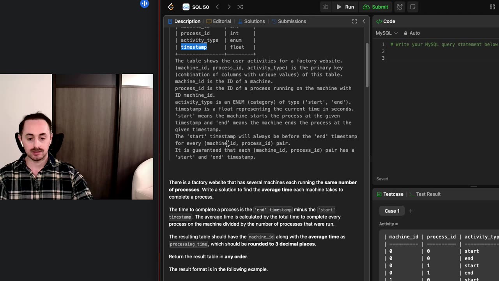The height and width of the screenshot is (281, 499).
Task: Click the webcam video thumbnail
Action: [76, 137]
